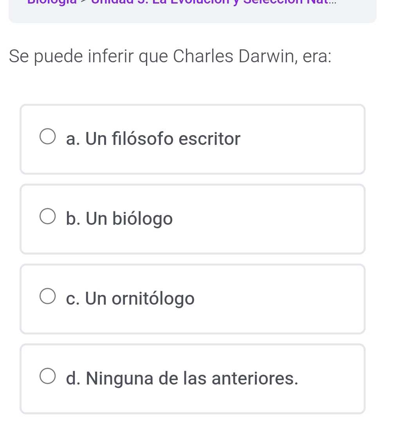The height and width of the screenshot is (428, 404).
Task: Select the radio button for 'Un filósofo escritor'
Action: [x=48, y=138]
